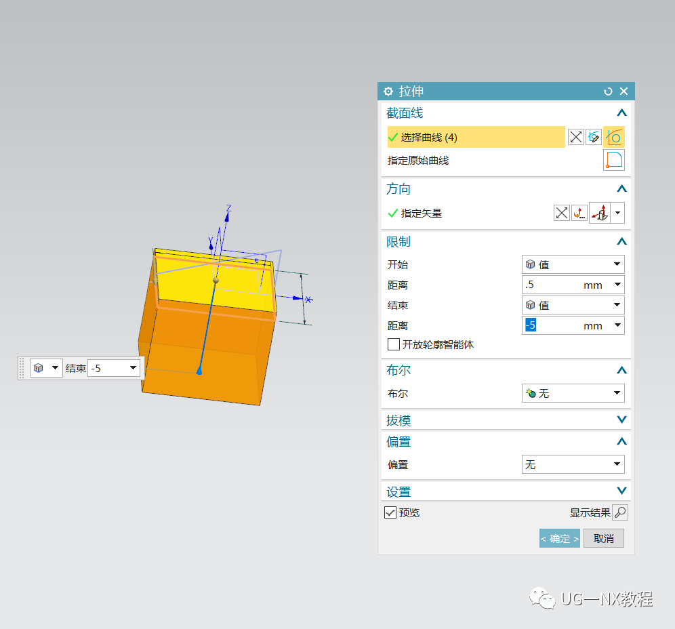
Task: Open the start distance options arrow
Action: tap(618, 285)
